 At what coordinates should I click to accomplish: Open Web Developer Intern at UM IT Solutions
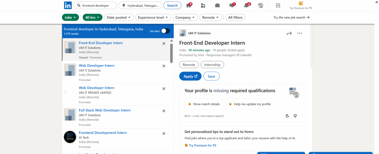coord(97,66)
